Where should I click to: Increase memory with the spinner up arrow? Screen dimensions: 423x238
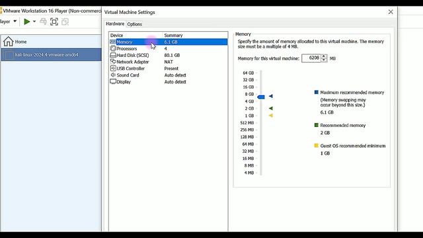click(324, 56)
